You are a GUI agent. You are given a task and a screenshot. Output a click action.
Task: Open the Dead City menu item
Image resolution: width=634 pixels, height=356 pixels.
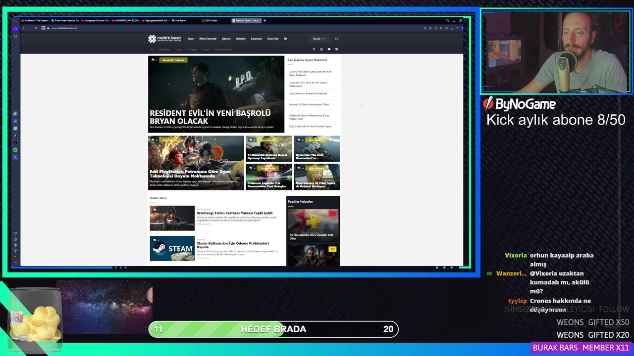click(x=273, y=39)
